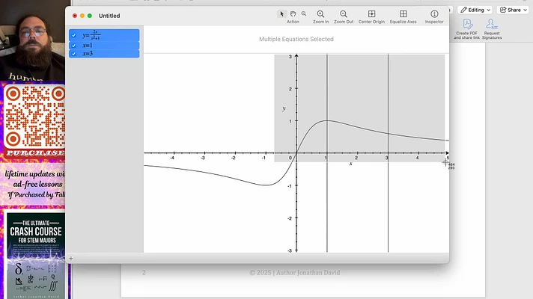533x299 pixels.
Task: Toggle checkbox for x=1 equation
Action: 74,46
